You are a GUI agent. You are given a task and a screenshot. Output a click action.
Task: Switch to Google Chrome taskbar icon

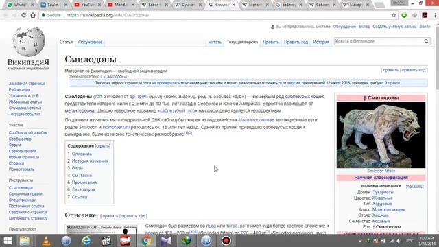coord(146,241)
